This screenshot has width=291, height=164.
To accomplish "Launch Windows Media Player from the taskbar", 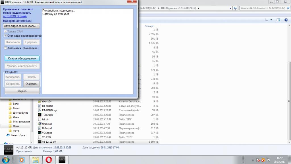I will [x=22, y=160].
